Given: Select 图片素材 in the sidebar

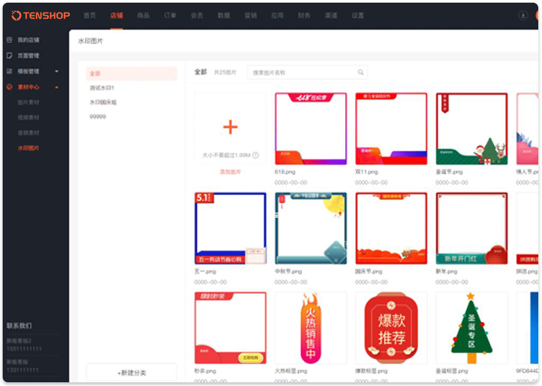Looking at the screenshot, I should pyautogui.click(x=29, y=102).
